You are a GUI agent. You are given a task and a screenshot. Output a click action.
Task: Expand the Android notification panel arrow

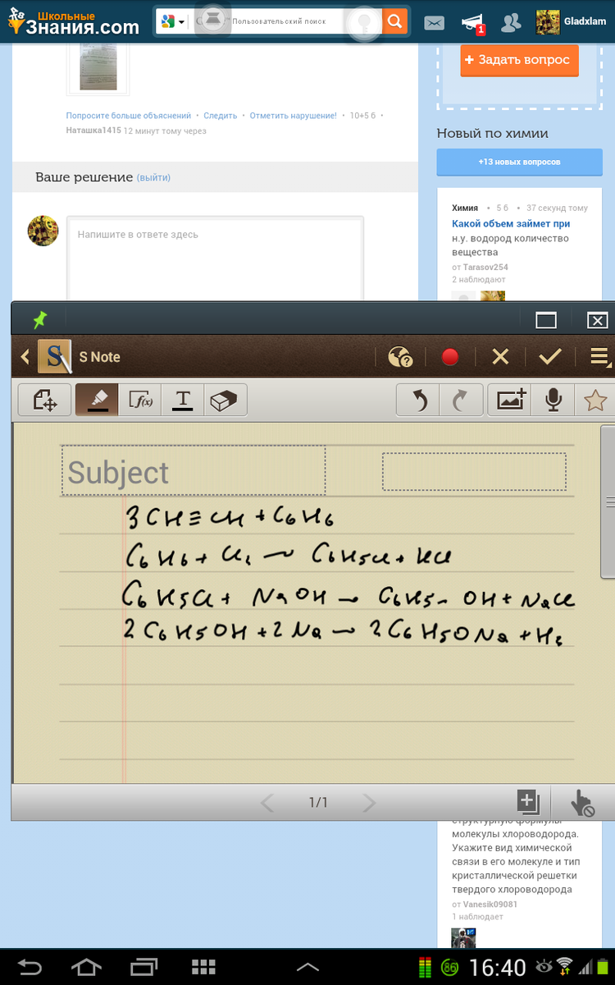[x=307, y=968]
